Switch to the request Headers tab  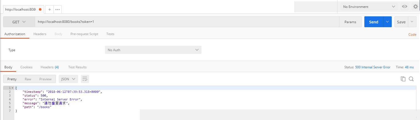click(x=40, y=34)
